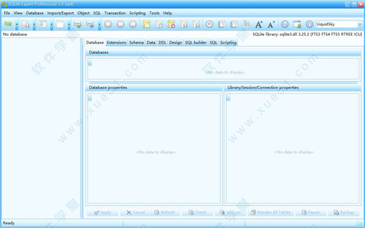Click the settings gear icon in toolbar
The height and width of the screenshot is (228, 365).
tap(209, 24)
